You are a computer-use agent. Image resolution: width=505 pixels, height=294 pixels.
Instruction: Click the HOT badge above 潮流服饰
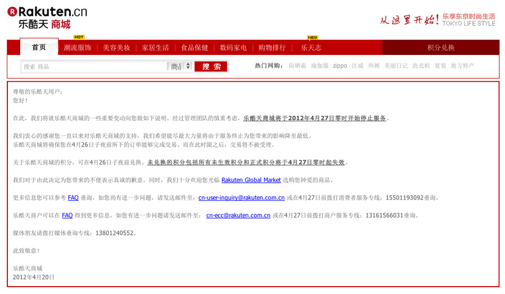(x=79, y=37)
